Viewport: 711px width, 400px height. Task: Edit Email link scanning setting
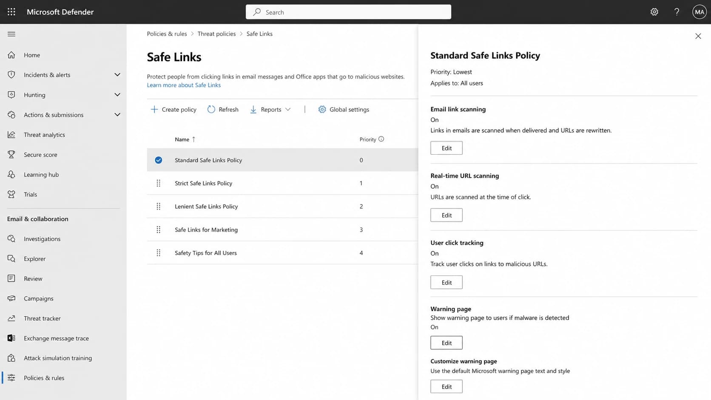(x=447, y=148)
